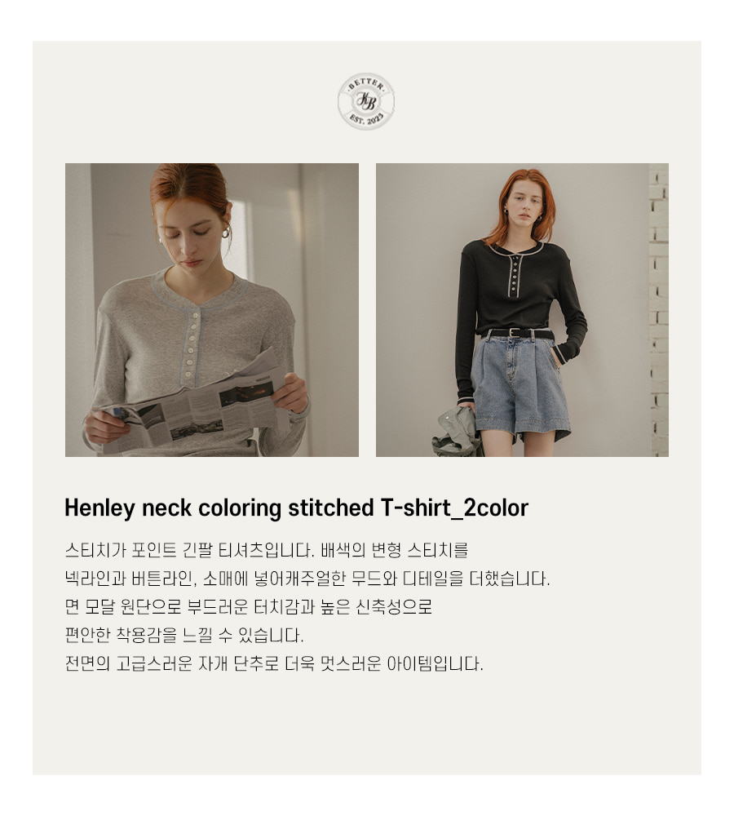Viewport: 734px width, 816px height.
Task: Click the line about cotton modal fabric
Action: pos(249,607)
